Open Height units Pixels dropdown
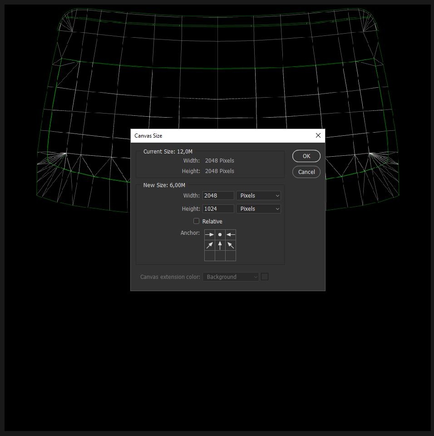Viewport: 434px width, 436px height. click(x=259, y=208)
